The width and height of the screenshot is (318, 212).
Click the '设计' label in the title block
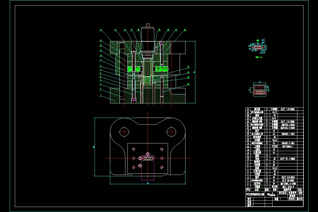point(249,199)
